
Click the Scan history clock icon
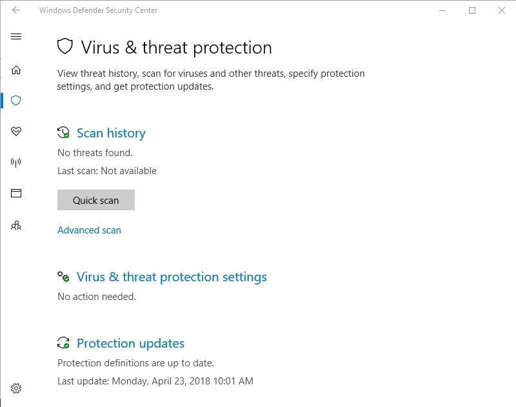coord(63,133)
